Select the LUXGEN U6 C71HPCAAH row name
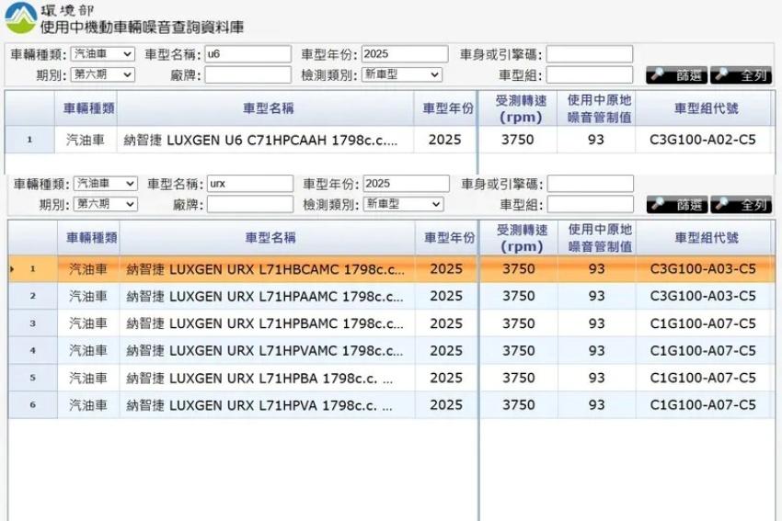The image size is (782, 521). (260, 140)
